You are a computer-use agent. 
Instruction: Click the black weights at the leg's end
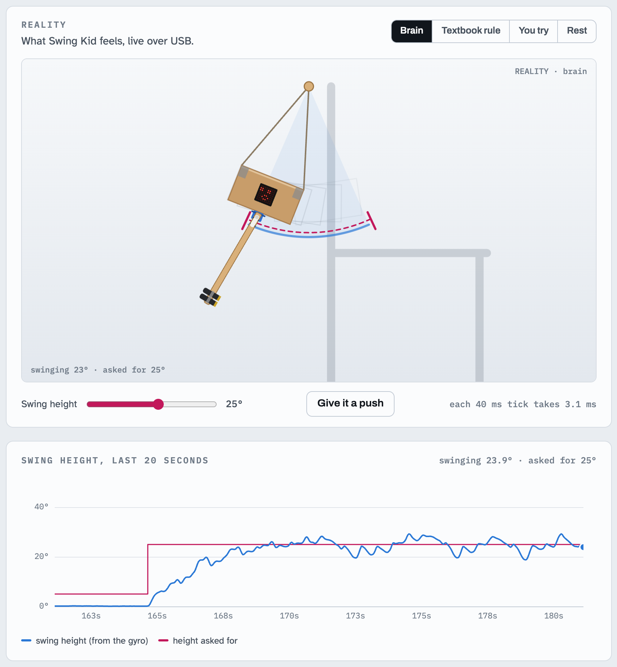(210, 297)
